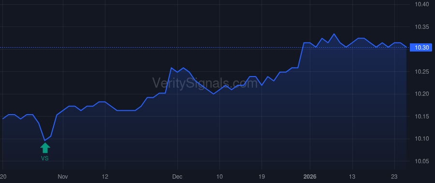Screen dimensions: 435x183
Task: Click the 13 date label on time axis
Action: [x=352, y=177]
